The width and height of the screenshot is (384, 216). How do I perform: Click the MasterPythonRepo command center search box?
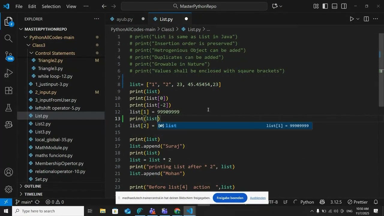tap(194, 6)
